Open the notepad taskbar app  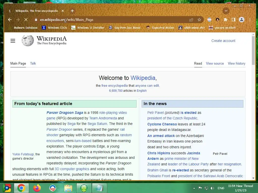coord(99,188)
